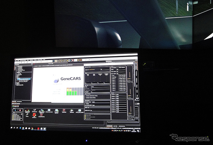This screenshot has height=145, width=213.
Task: Open the Engaged gear dropdown
Action: tap(100, 92)
